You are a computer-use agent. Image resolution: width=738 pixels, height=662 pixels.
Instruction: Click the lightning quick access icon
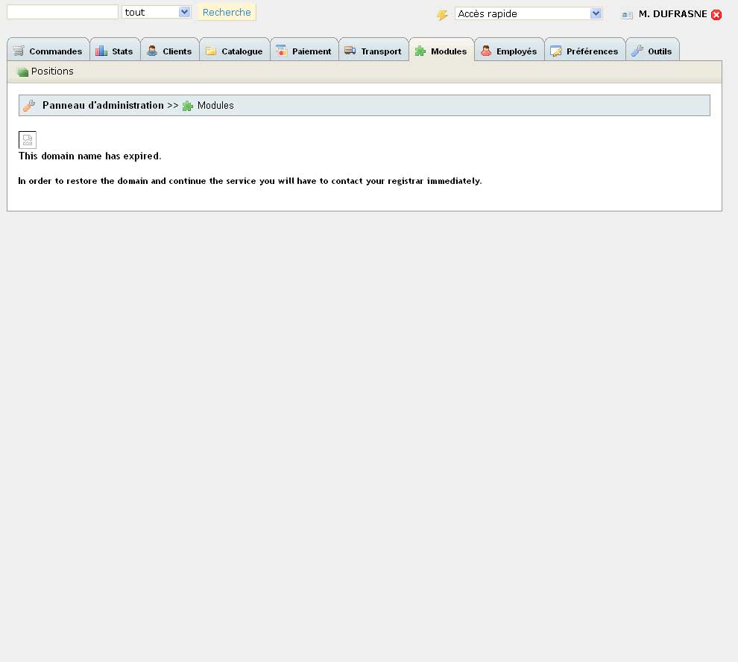click(442, 15)
